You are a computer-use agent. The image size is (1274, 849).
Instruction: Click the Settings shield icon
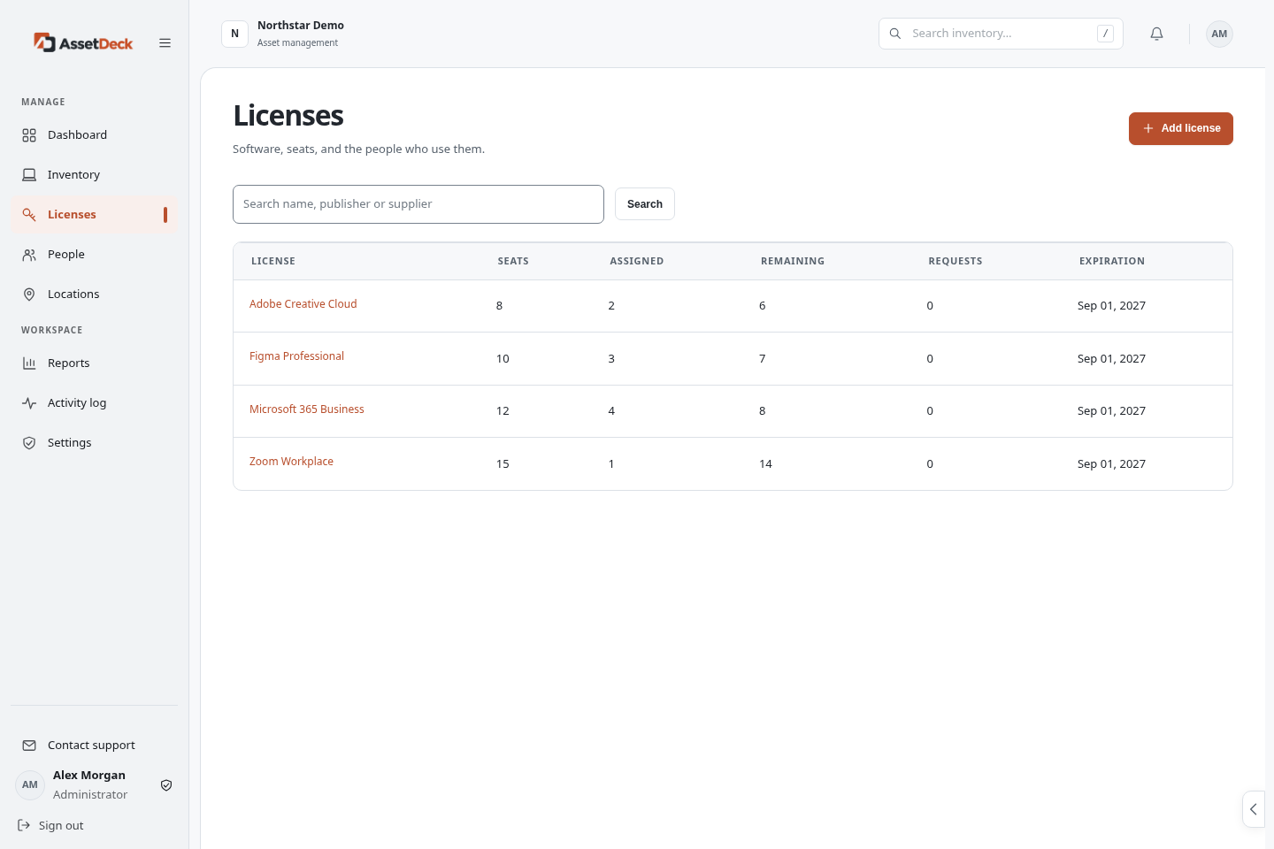point(29,443)
